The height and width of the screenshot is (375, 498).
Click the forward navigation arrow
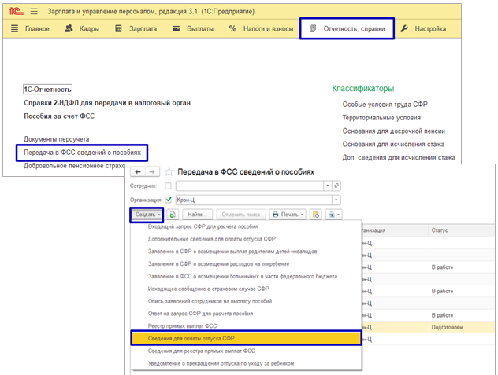[x=153, y=171]
